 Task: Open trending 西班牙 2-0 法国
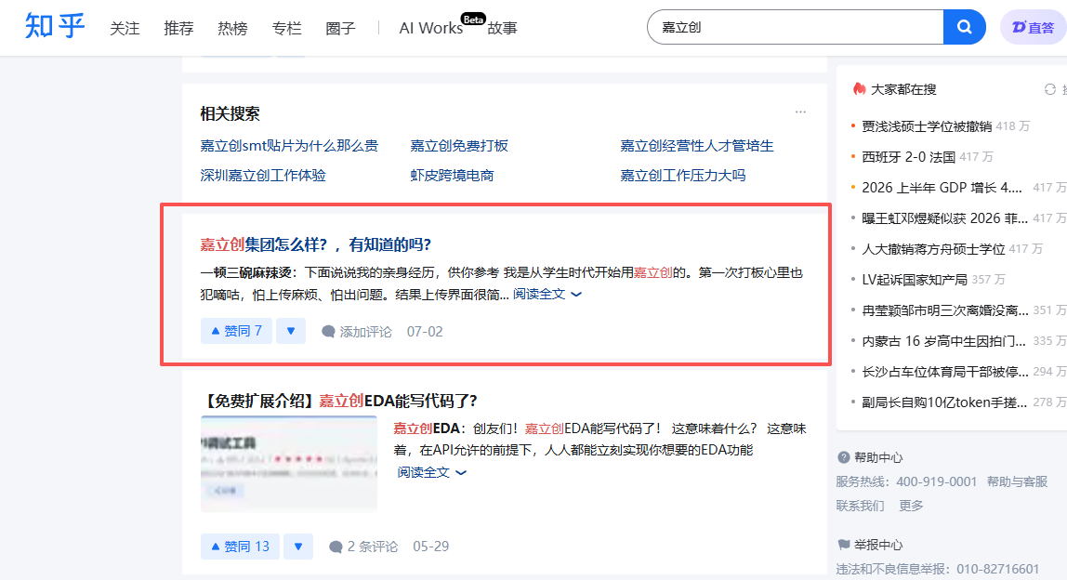point(908,157)
